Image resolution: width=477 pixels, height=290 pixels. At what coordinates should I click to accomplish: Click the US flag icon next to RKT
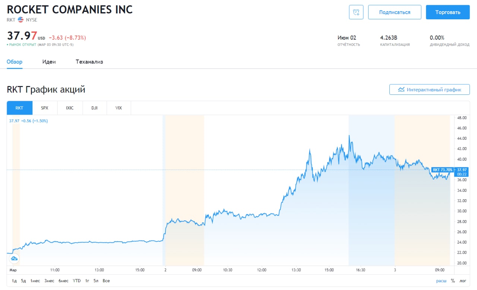tap(20, 20)
